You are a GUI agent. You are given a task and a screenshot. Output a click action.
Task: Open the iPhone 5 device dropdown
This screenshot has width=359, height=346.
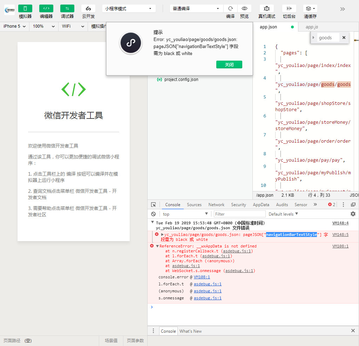point(14,26)
